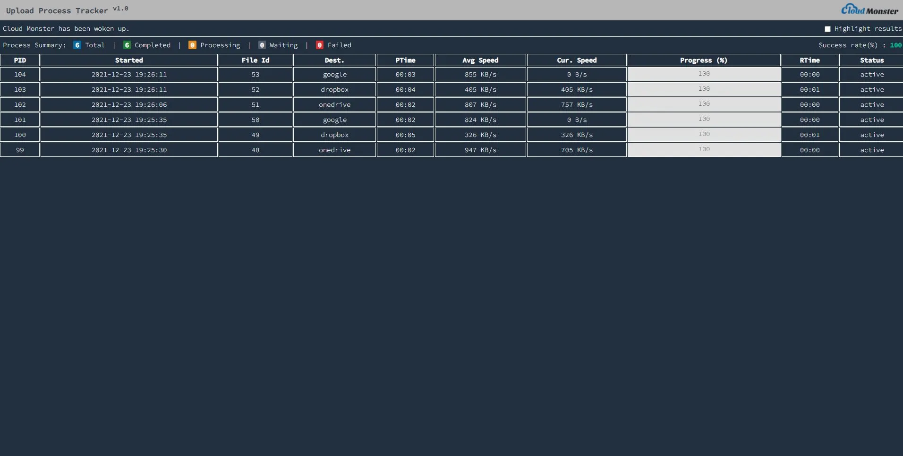This screenshot has width=903, height=456.
Task: Click the Upload Process Tracker title
Action: [x=57, y=10]
